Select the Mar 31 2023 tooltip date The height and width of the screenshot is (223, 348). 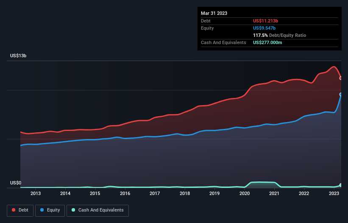214,13
